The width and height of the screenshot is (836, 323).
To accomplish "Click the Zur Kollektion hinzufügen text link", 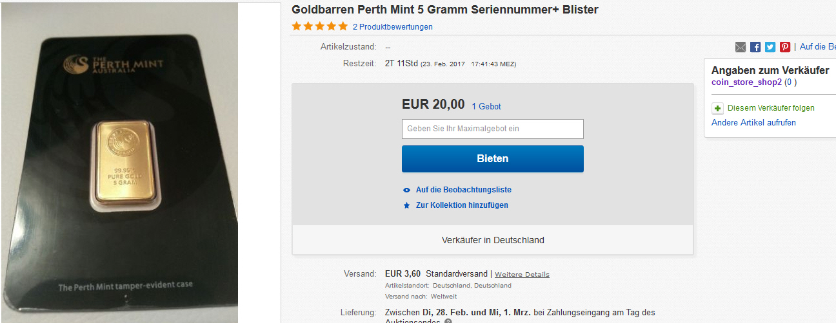I will (462, 205).
